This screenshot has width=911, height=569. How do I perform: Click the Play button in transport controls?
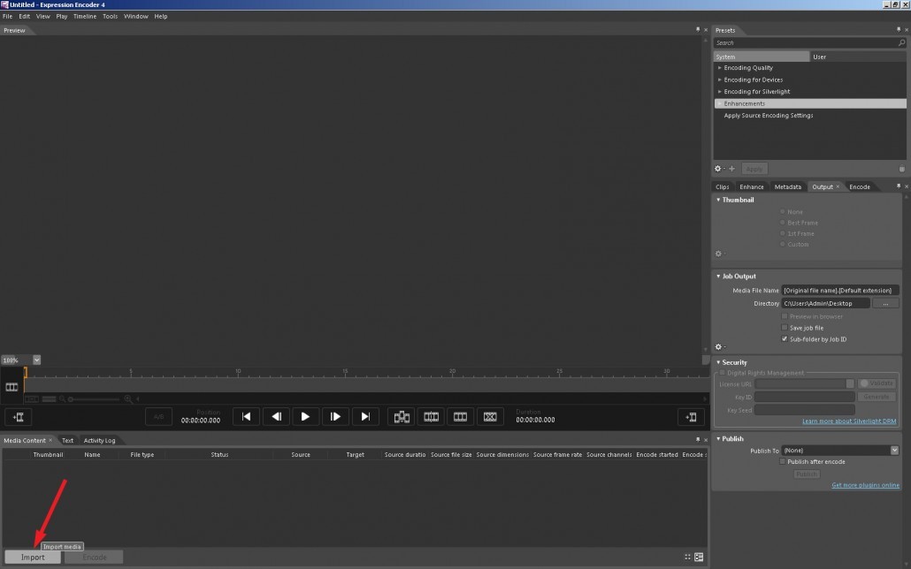[305, 416]
